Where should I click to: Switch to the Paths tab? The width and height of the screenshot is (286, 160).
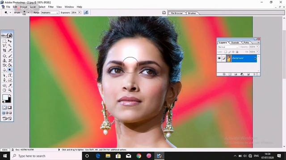(246, 43)
